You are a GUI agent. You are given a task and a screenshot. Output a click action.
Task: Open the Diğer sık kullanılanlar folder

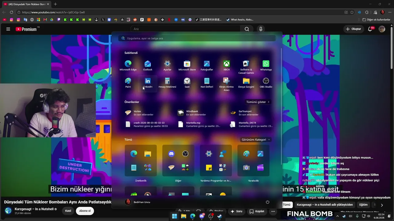(376, 20)
